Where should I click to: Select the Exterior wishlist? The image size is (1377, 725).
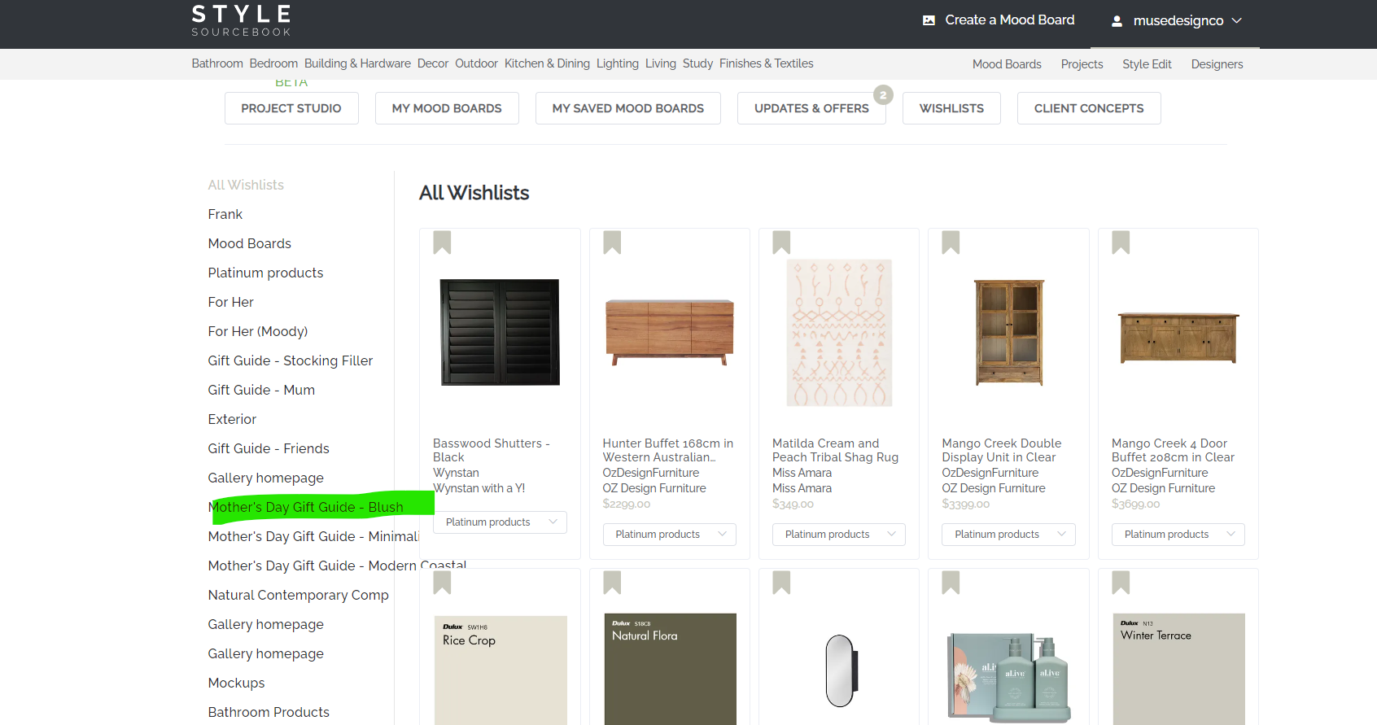click(232, 419)
